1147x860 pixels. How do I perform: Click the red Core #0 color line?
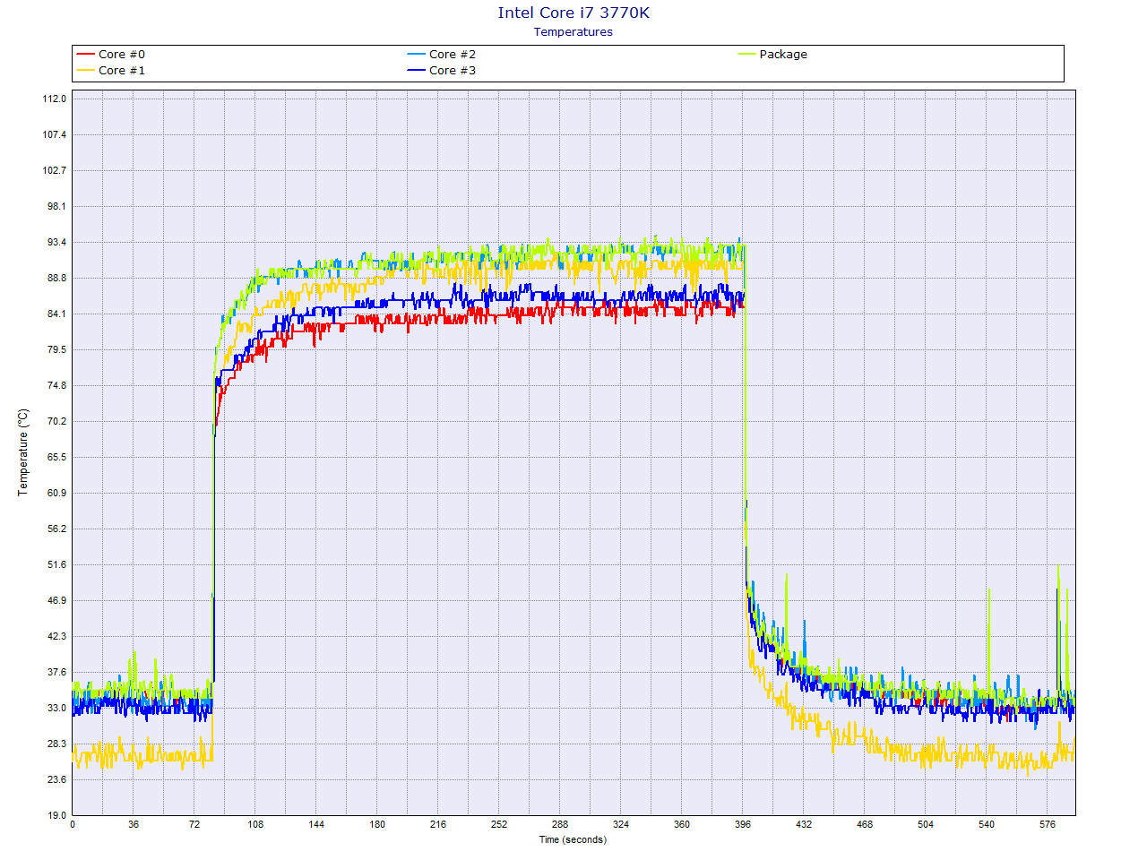pyautogui.click(x=86, y=55)
